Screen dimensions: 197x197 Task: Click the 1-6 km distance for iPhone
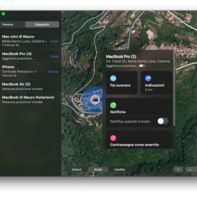coord(53,72)
